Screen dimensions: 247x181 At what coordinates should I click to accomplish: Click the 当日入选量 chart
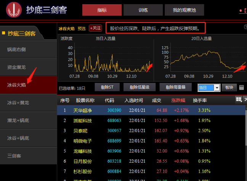tap(106, 58)
